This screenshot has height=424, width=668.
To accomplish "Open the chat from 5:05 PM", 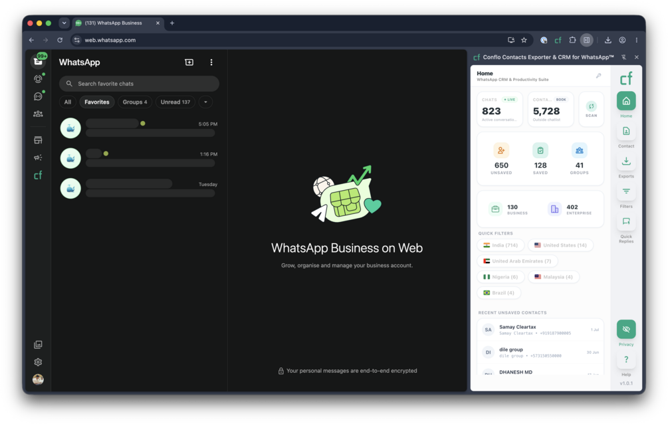I will tap(139, 128).
